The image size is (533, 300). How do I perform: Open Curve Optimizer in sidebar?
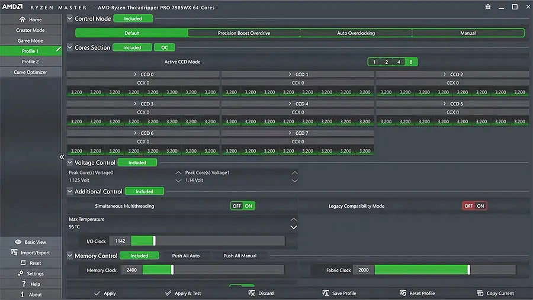click(x=31, y=72)
